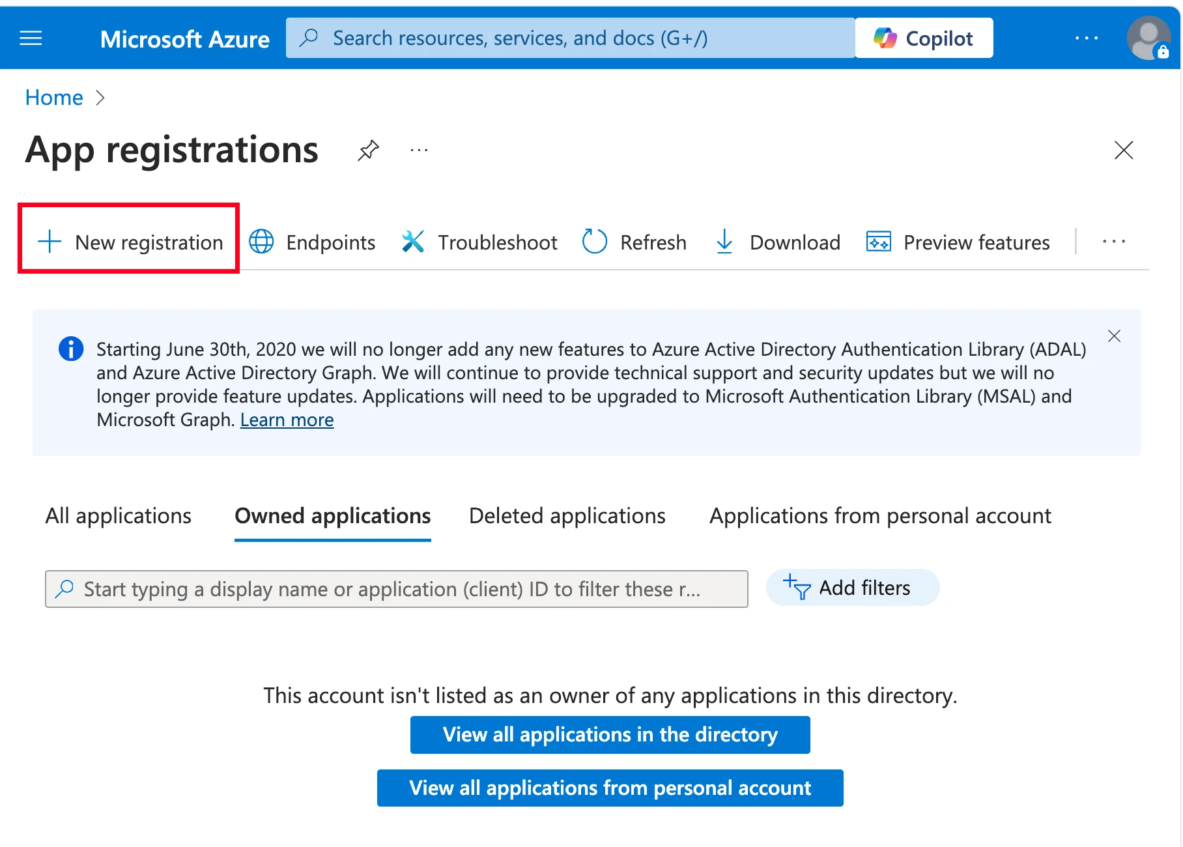This screenshot has height=847, width=1183.
Task: Open the user account avatar menu
Action: click(x=1149, y=38)
